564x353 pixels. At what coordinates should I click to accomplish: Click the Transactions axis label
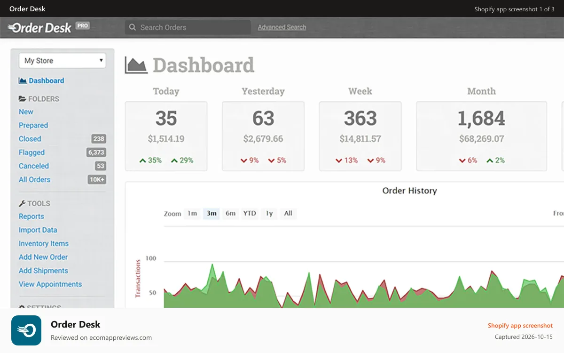[x=138, y=278]
